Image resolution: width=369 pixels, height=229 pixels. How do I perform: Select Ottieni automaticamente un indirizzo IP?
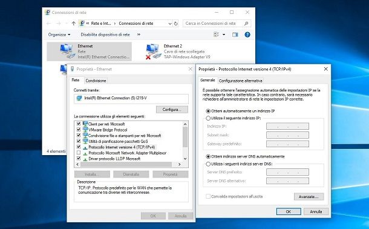point(208,111)
